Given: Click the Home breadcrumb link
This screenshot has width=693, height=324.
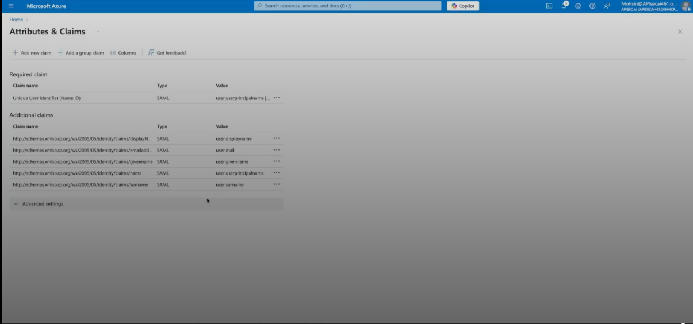Looking at the screenshot, I should point(16,20).
